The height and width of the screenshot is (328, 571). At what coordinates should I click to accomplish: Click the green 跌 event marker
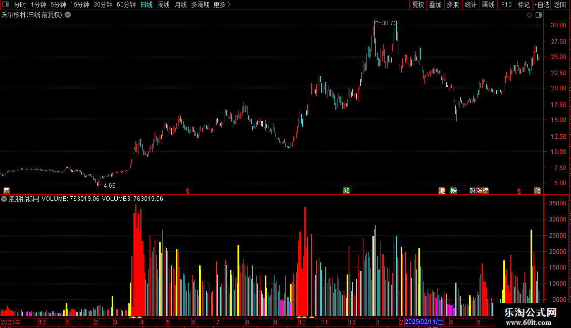(x=453, y=191)
